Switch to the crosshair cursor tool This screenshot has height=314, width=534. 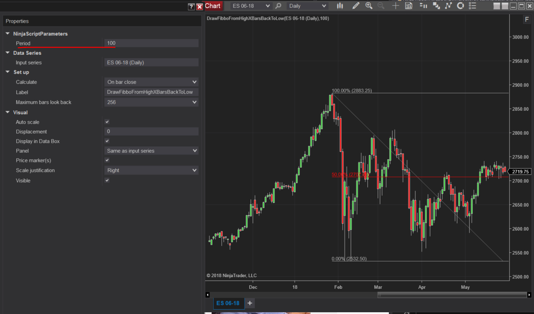pos(395,6)
